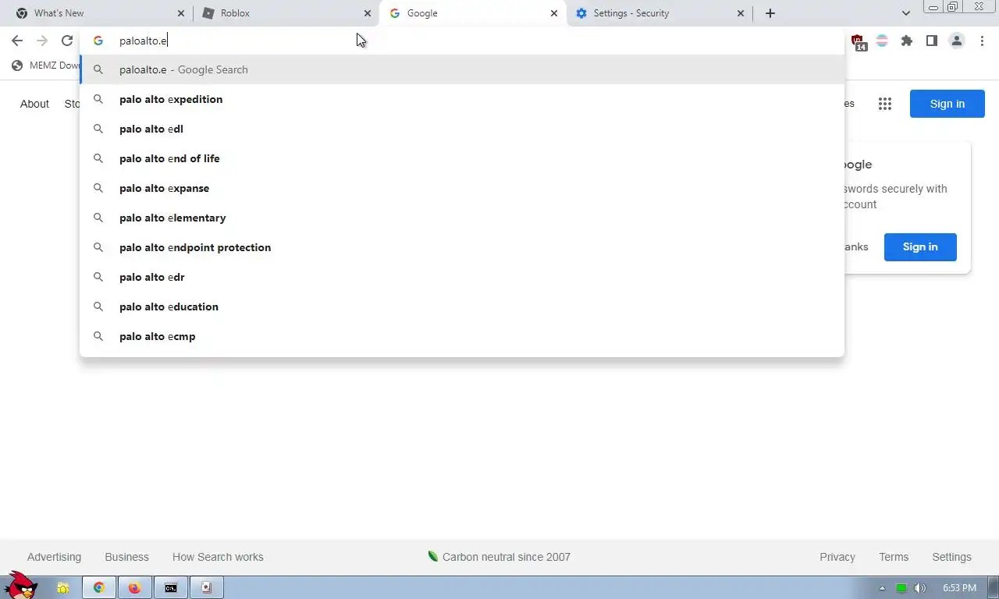Open the Angry Birds start button
This screenshot has height=599, width=999.
(x=20, y=585)
